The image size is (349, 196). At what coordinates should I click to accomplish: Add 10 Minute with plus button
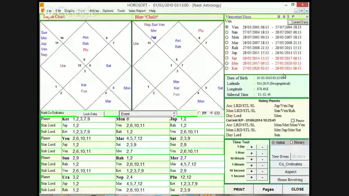(251, 159)
